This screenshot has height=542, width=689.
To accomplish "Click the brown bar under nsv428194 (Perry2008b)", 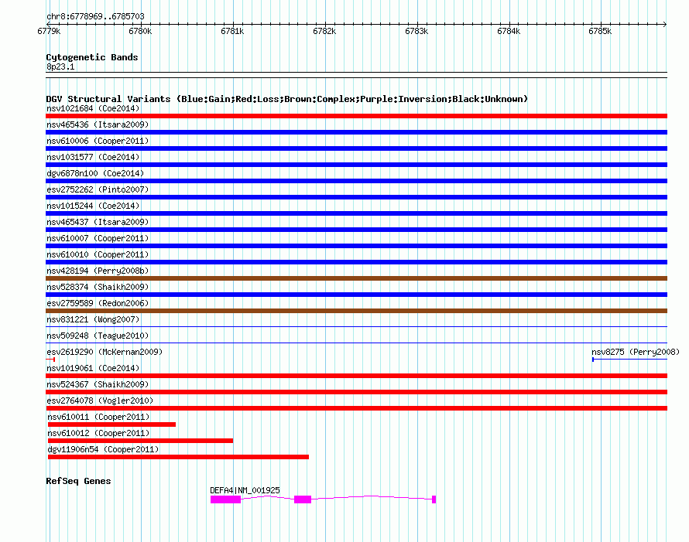I will tap(356, 278).
